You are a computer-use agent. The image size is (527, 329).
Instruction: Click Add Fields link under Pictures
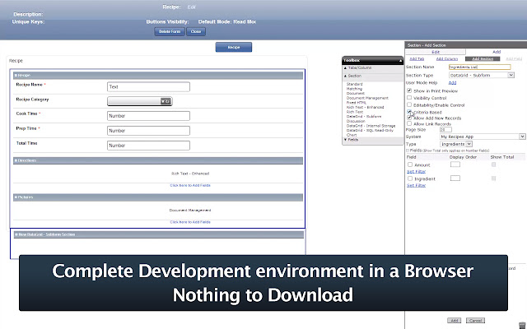coord(190,222)
